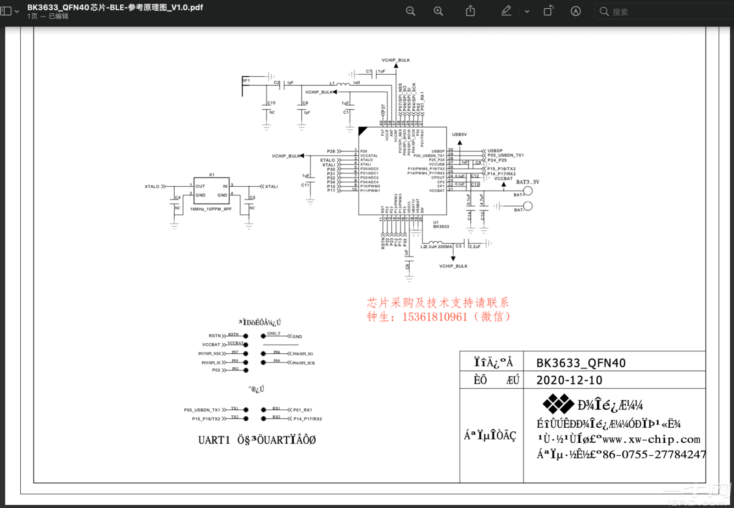Click the UART1 label text
734x508 pixels.
coord(214,440)
